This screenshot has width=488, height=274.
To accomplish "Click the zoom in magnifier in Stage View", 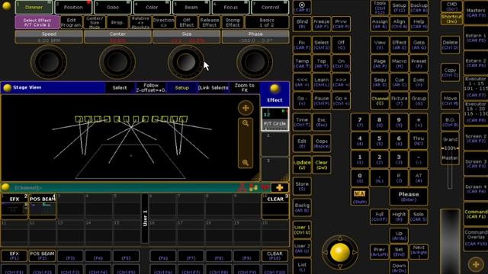I will tap(246, 123).
